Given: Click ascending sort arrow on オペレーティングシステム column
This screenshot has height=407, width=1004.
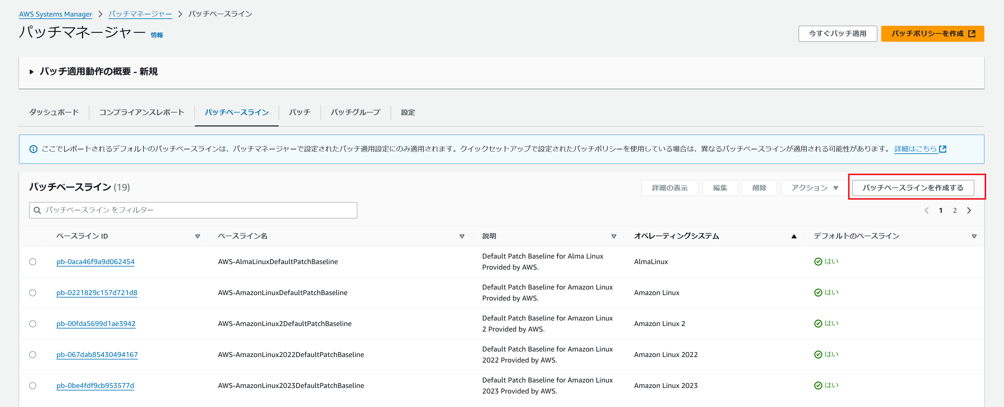Looking at the screenshot, I should click(x=793, y=236).
